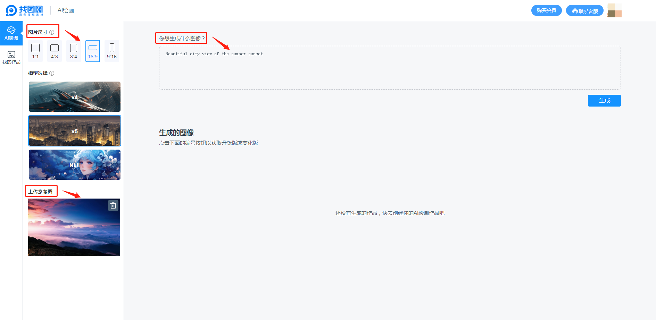Open the 找图网 logo homepage
Image resolution: width=656 pixels, height=320 pixels.
coord(25,10)
